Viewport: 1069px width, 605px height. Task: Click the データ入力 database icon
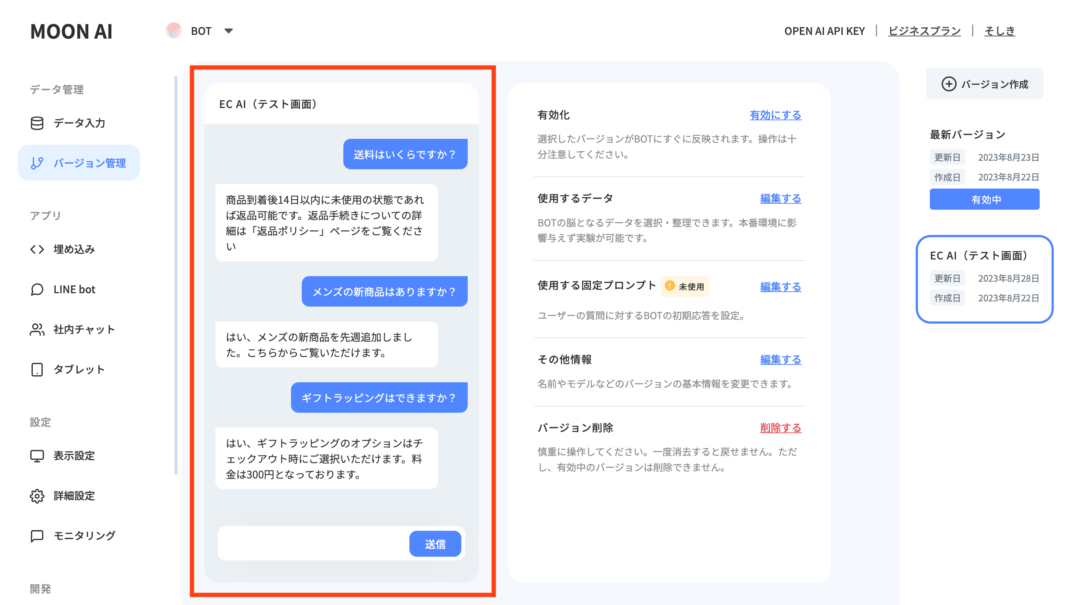click(x=37, y=123)
